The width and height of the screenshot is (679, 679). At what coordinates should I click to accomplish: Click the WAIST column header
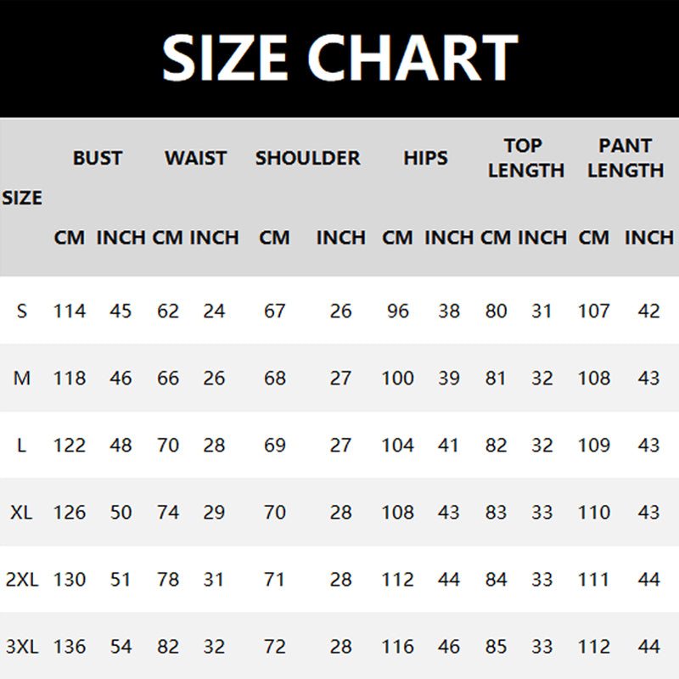(196, 158)
